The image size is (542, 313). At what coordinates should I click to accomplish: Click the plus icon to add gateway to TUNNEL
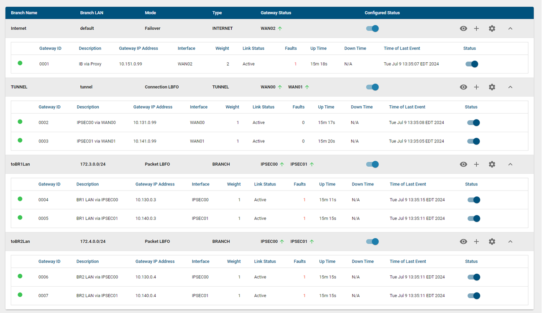(476, 87)
